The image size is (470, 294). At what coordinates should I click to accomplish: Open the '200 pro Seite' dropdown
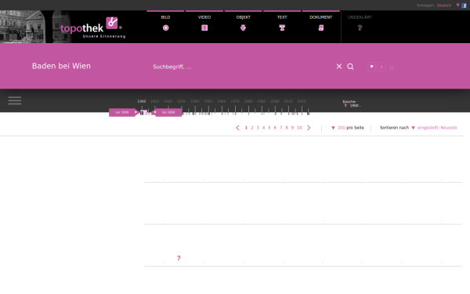tap(348, 128)
